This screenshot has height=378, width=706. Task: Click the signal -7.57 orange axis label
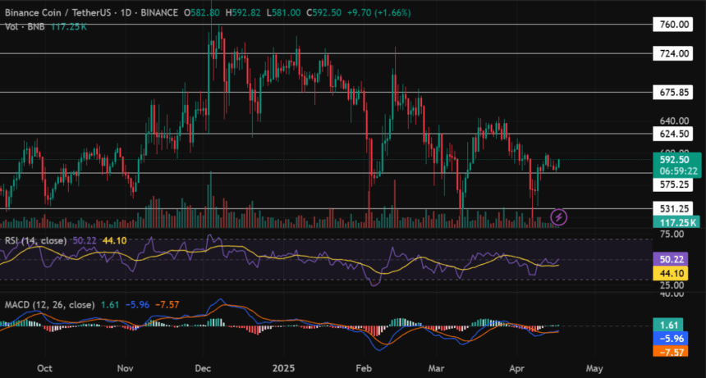tap(671, 352)
